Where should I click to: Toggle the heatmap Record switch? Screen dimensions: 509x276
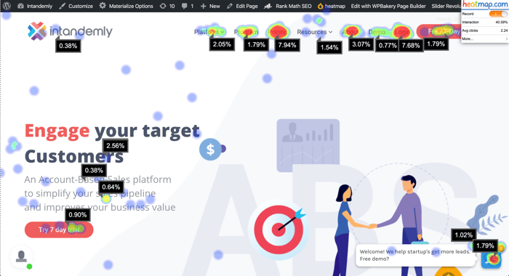click(x=497, y=14)
